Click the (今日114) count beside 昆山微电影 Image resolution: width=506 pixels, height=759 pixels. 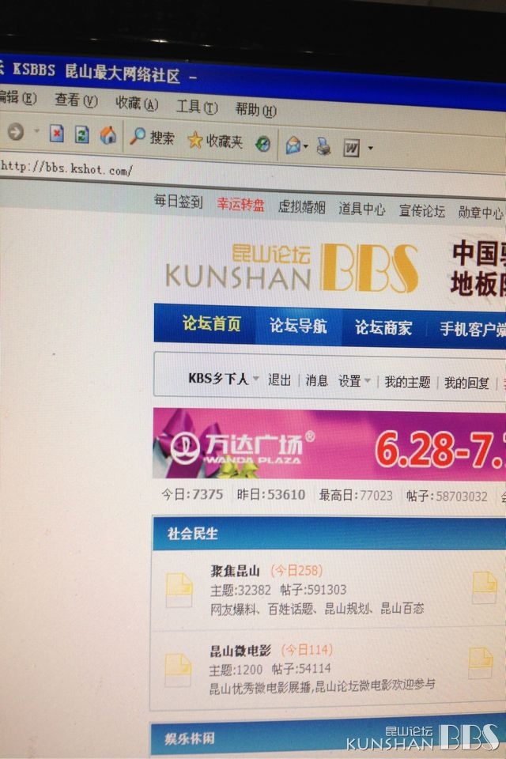coord(307,650)
